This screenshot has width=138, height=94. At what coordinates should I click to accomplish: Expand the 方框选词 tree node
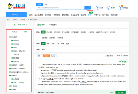click(12, 79)
